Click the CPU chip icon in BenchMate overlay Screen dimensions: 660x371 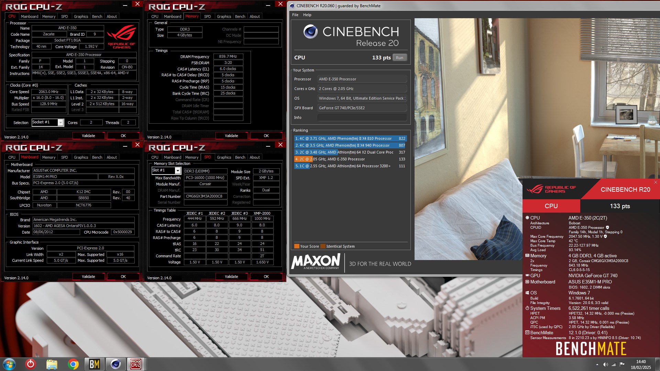[527, 218]
